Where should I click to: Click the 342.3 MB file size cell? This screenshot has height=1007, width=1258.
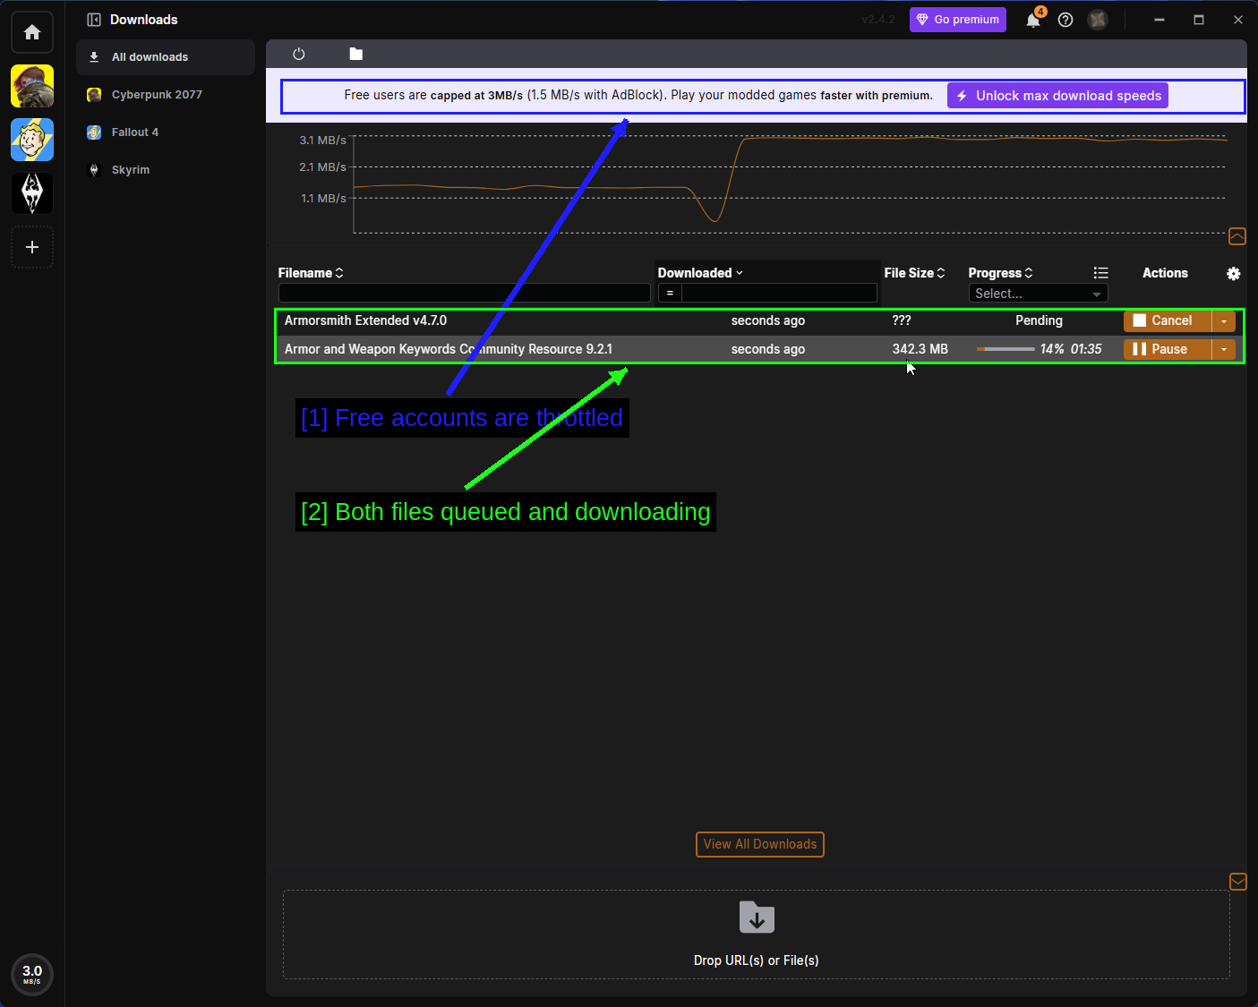(920, 349)
